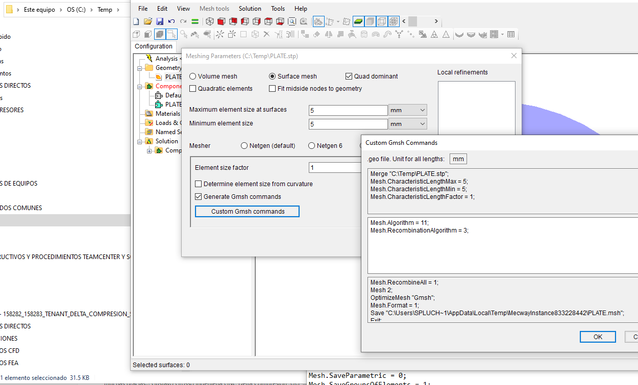638x385 pixels.
Task: Open the Solution menu
Action: [x=250, y=8]
